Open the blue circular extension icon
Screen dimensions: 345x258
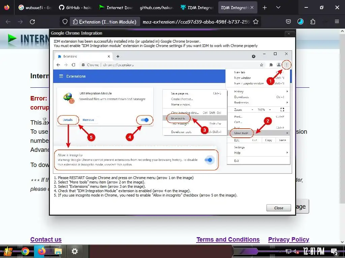click(300, 21)
